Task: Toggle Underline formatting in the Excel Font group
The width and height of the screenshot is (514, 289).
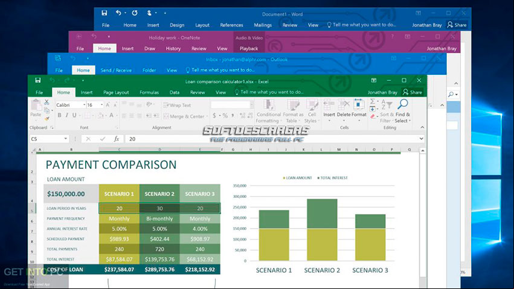Action: coord(74,115)
